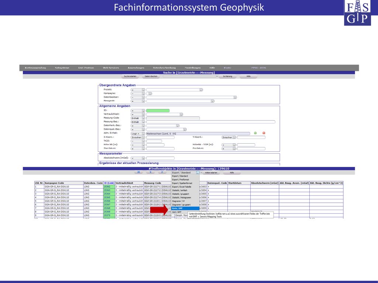This screenshot has width=378, height=283.
Task: Select 'Export / Freiformat' option
Action: pyautogui.click(x=185, y=179)
